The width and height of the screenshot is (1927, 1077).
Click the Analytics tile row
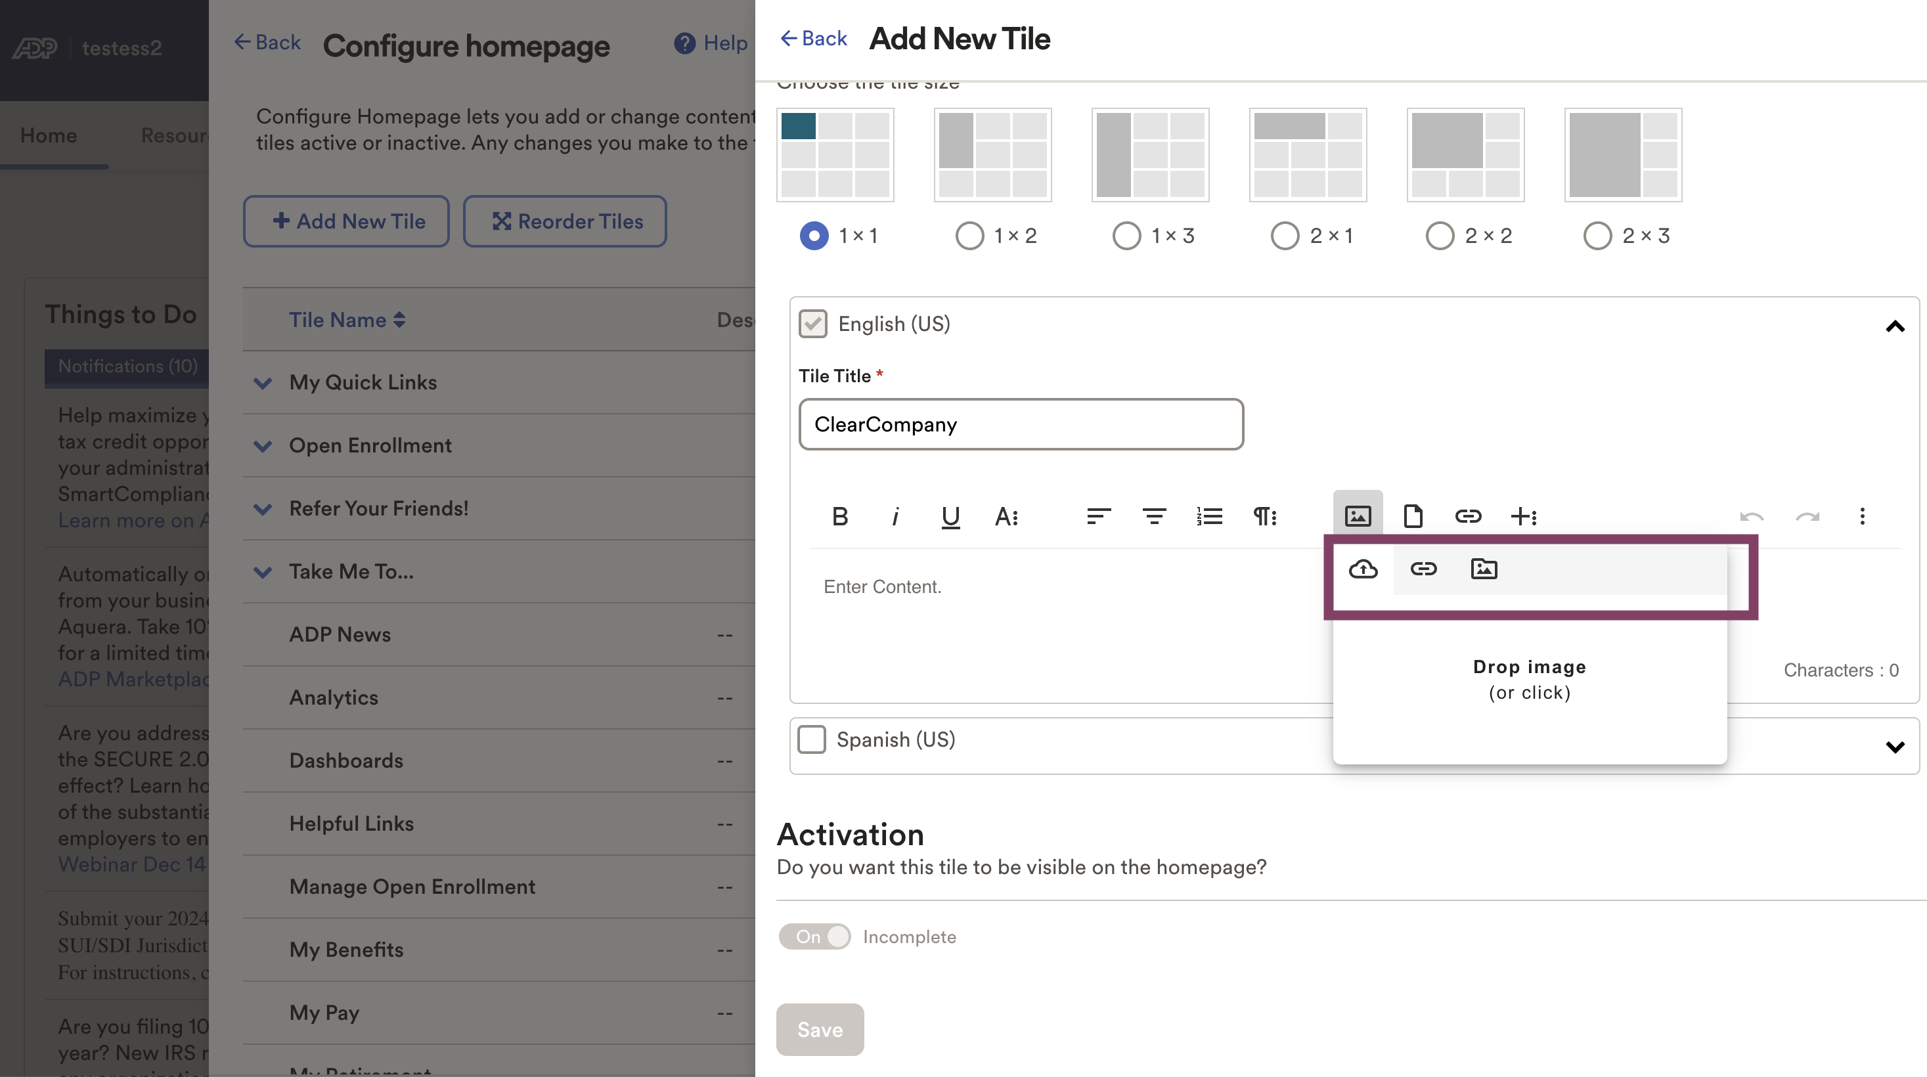(x=499, y=698)
